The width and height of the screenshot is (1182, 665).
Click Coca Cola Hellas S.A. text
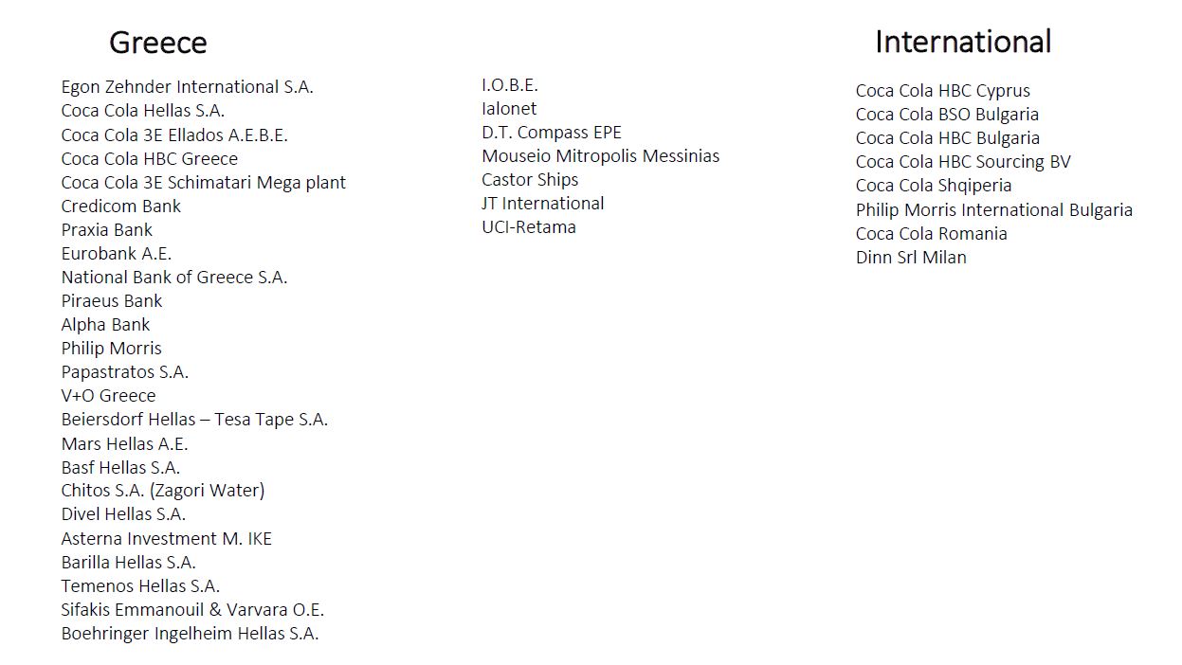(142, 111)
